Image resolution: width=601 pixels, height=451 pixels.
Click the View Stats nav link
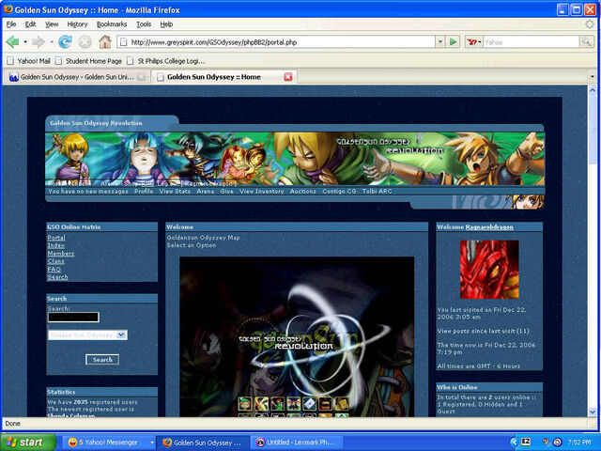175,191
